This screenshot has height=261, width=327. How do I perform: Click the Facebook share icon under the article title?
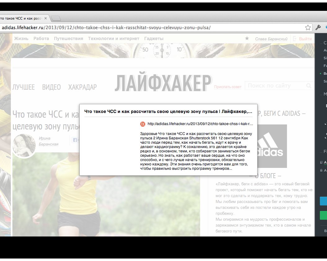75,140
